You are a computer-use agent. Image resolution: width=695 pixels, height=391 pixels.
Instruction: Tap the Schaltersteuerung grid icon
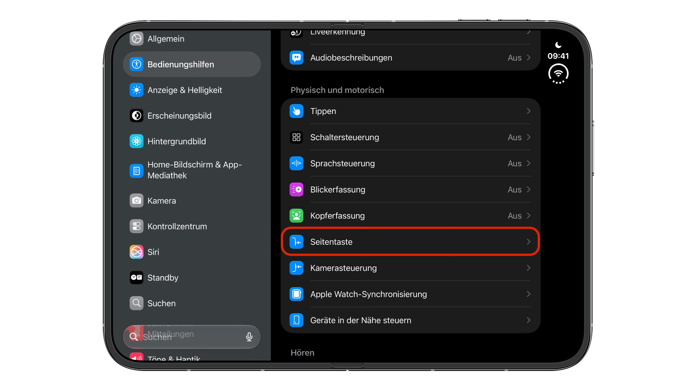296,137
